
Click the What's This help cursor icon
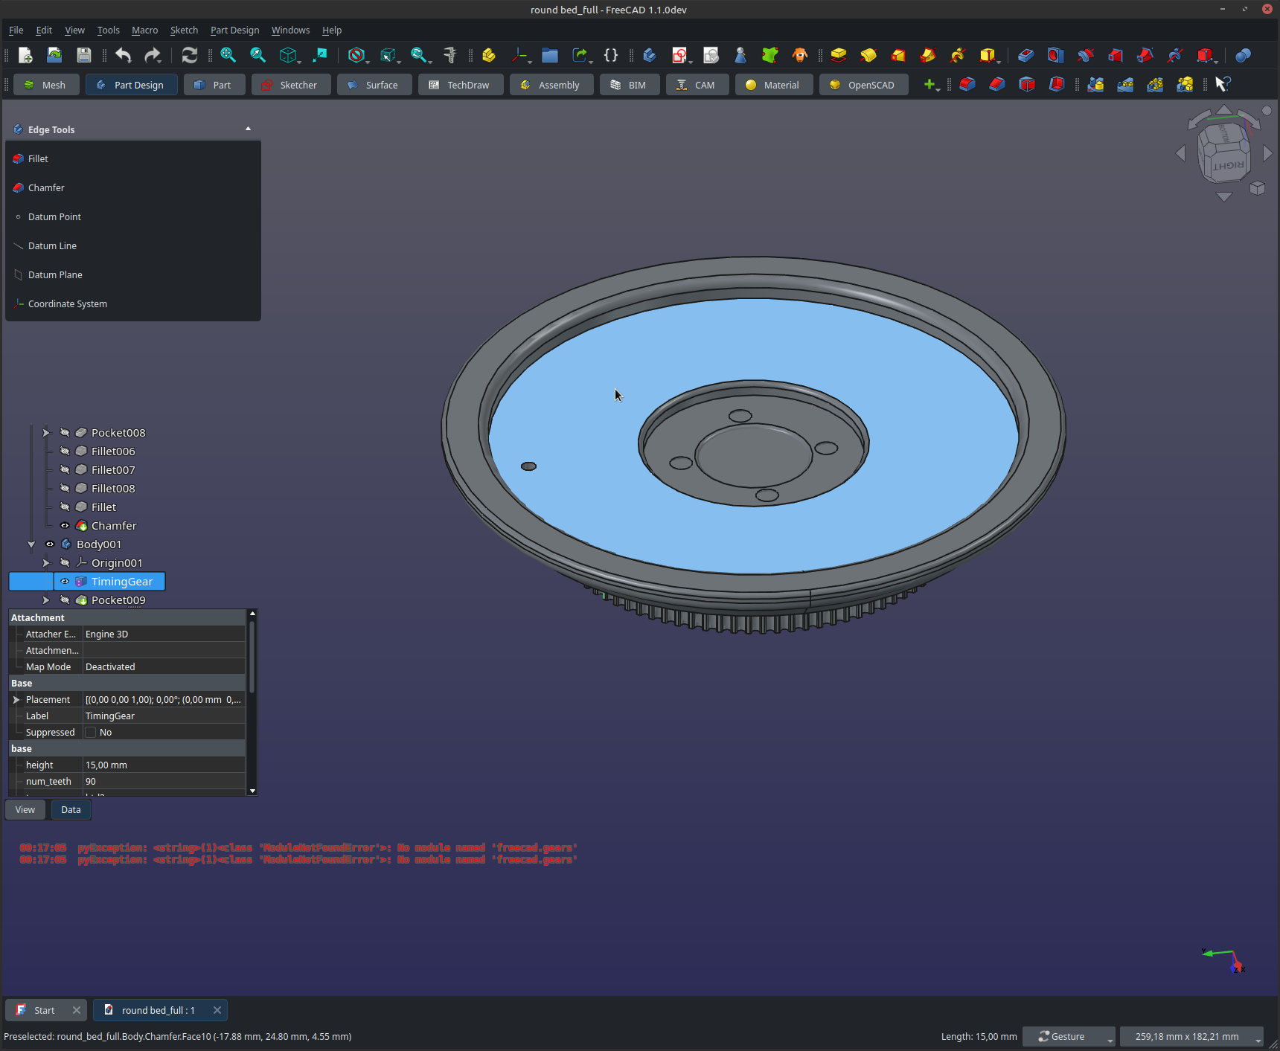coord(1222,85)
